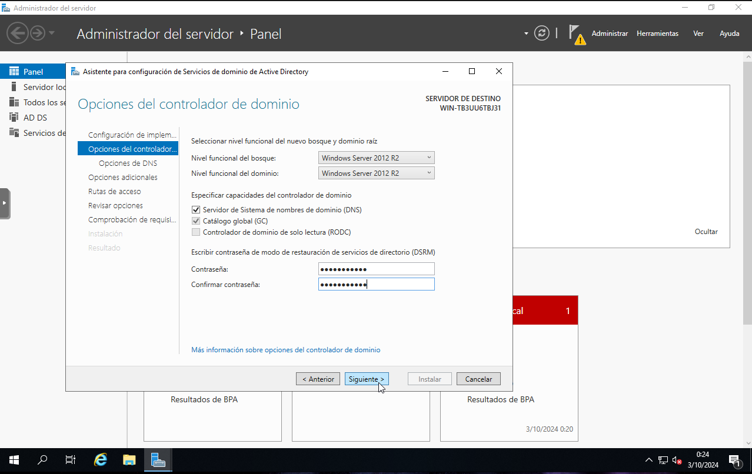Open the navigation history dropdown arrow
This screenshot has height=474, width=752.
click(52, 33)
